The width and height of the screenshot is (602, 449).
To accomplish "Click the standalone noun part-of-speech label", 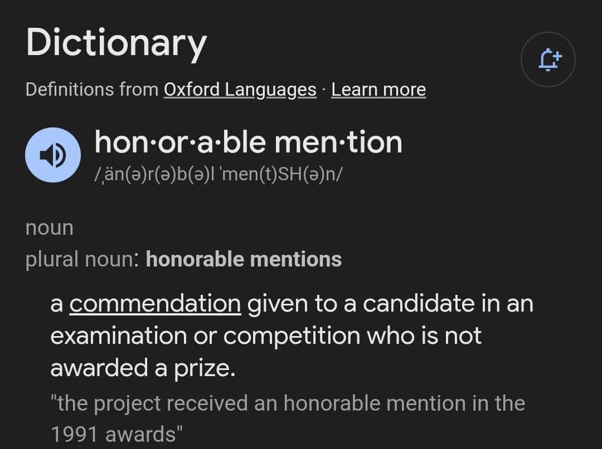I will tap(50, 228).
